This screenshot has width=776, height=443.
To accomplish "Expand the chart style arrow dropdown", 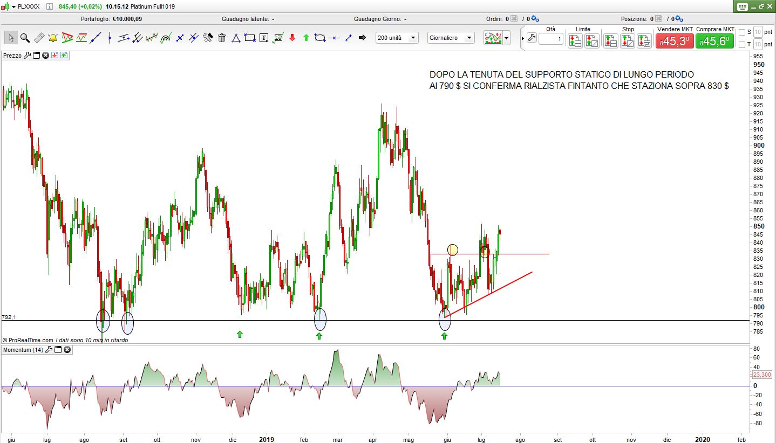I will pyautogui.click(x=506, y=38).
